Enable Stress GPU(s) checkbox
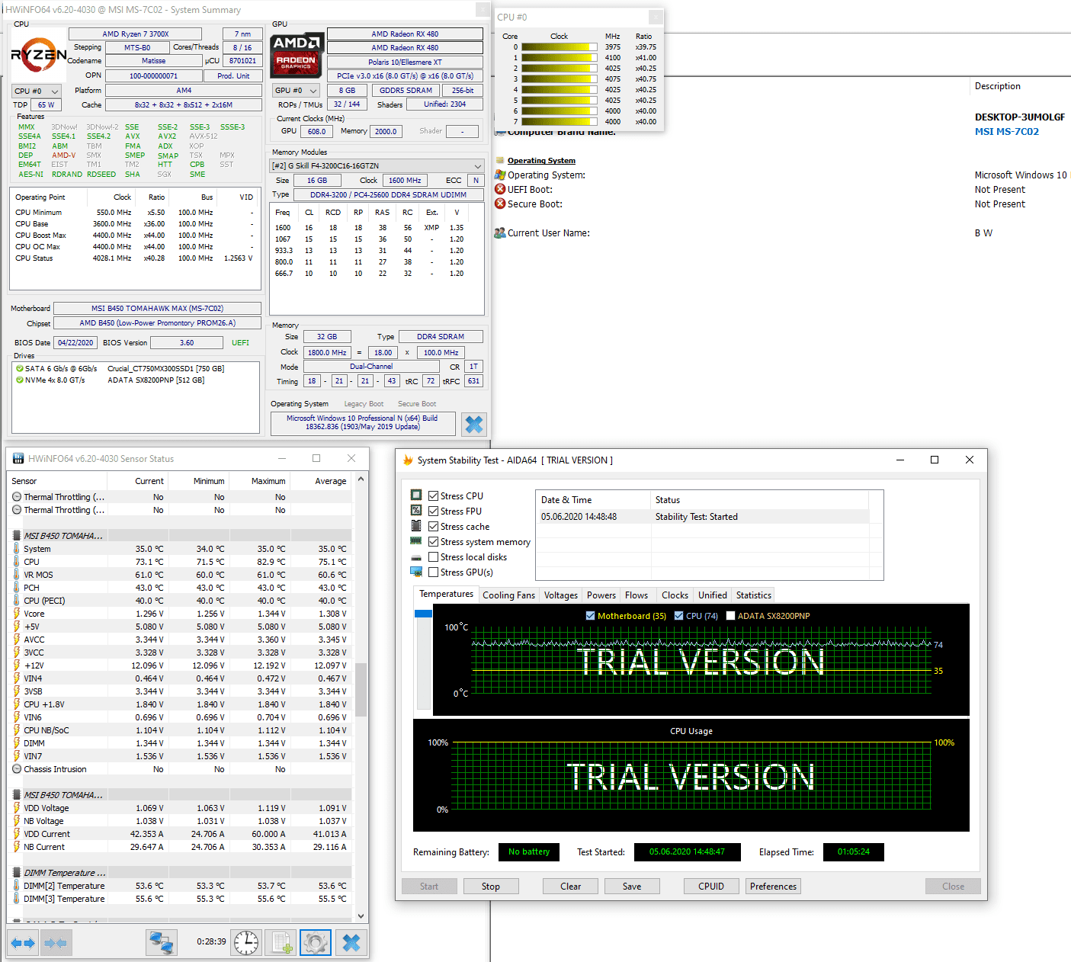This screenshot has width=1071, height=962. pyautogui.click(x=433, y=572)
